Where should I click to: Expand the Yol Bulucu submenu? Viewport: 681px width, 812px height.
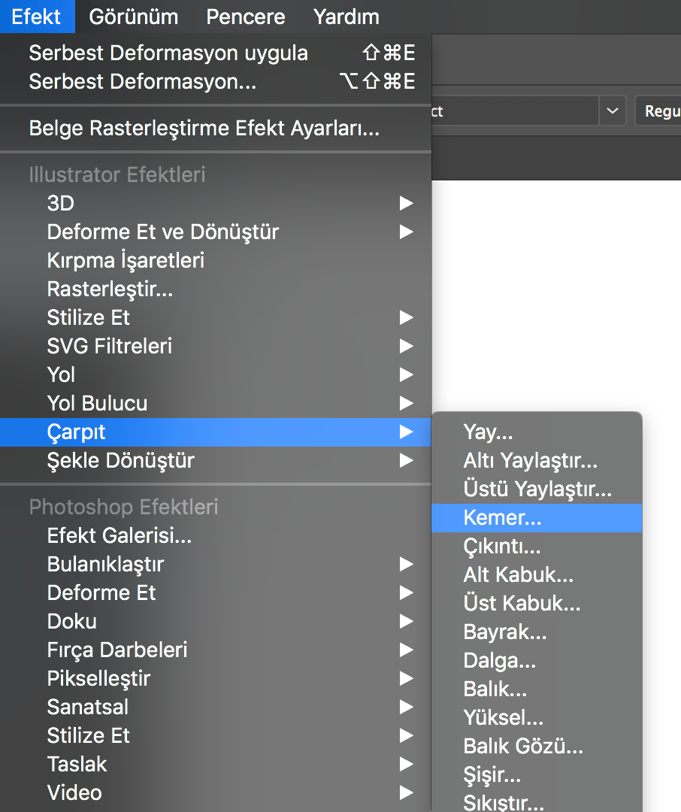(216, 403)
